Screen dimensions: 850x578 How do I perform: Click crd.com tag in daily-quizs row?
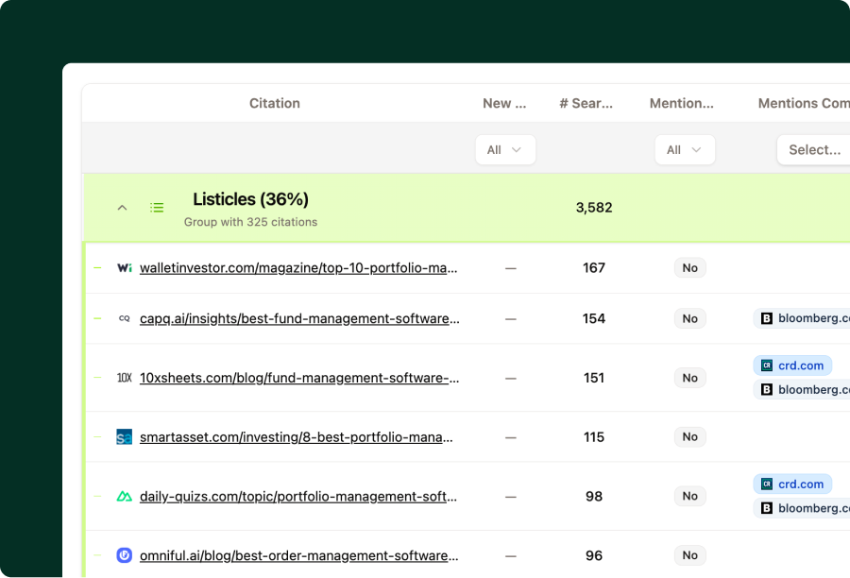click(792, 484)
